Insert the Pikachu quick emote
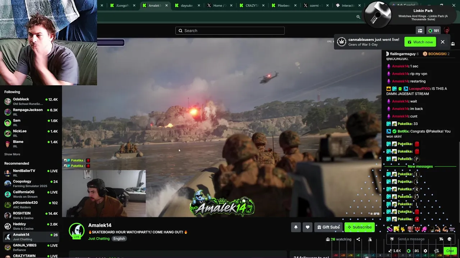Viewport: 460px width, 258px height. click(x=396, y=229)
